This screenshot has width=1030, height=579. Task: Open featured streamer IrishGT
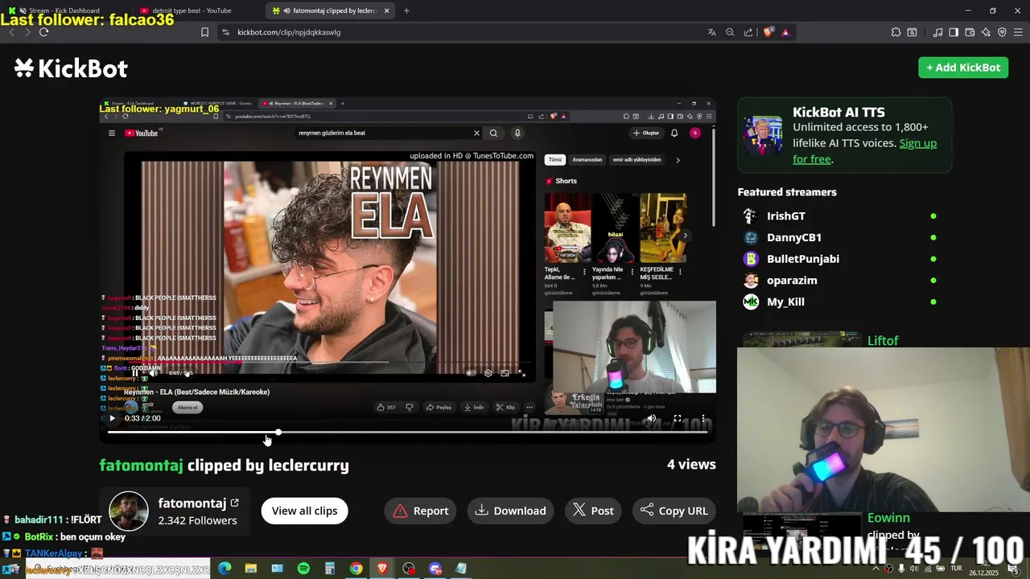coord(785,216)
